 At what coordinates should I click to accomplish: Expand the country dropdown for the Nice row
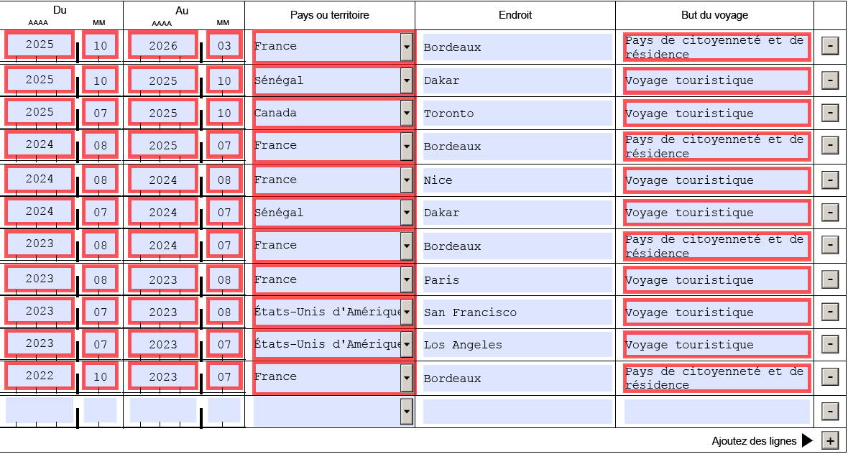(x=407, y=180)
